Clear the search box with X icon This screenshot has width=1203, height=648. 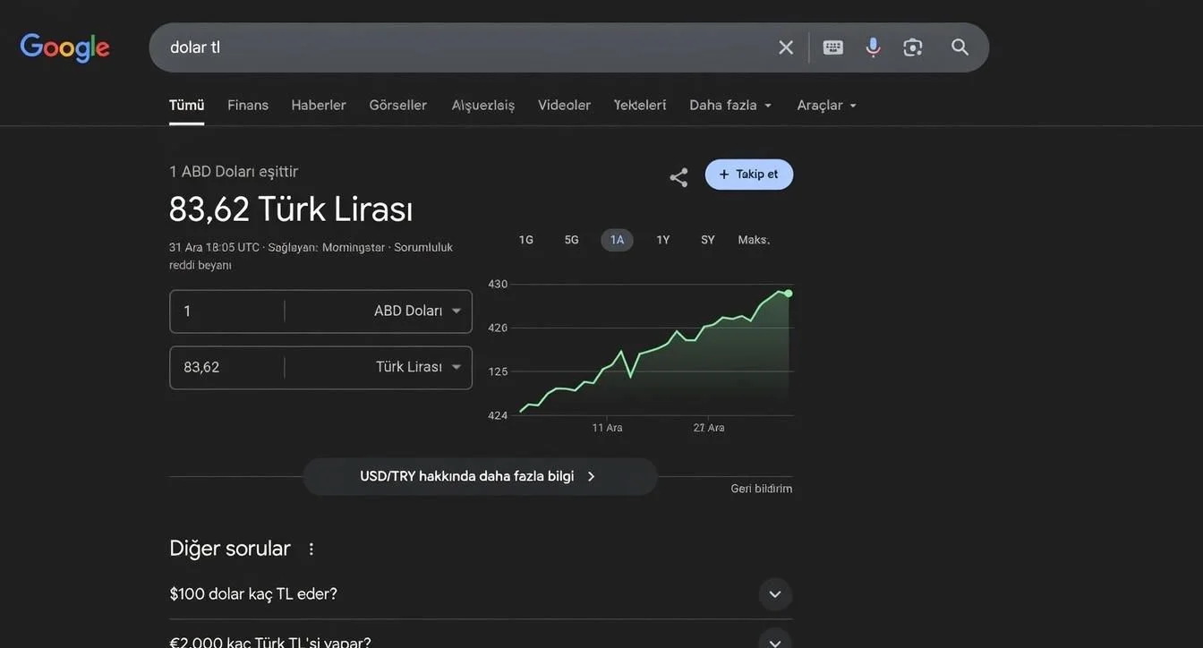[786, 47]
